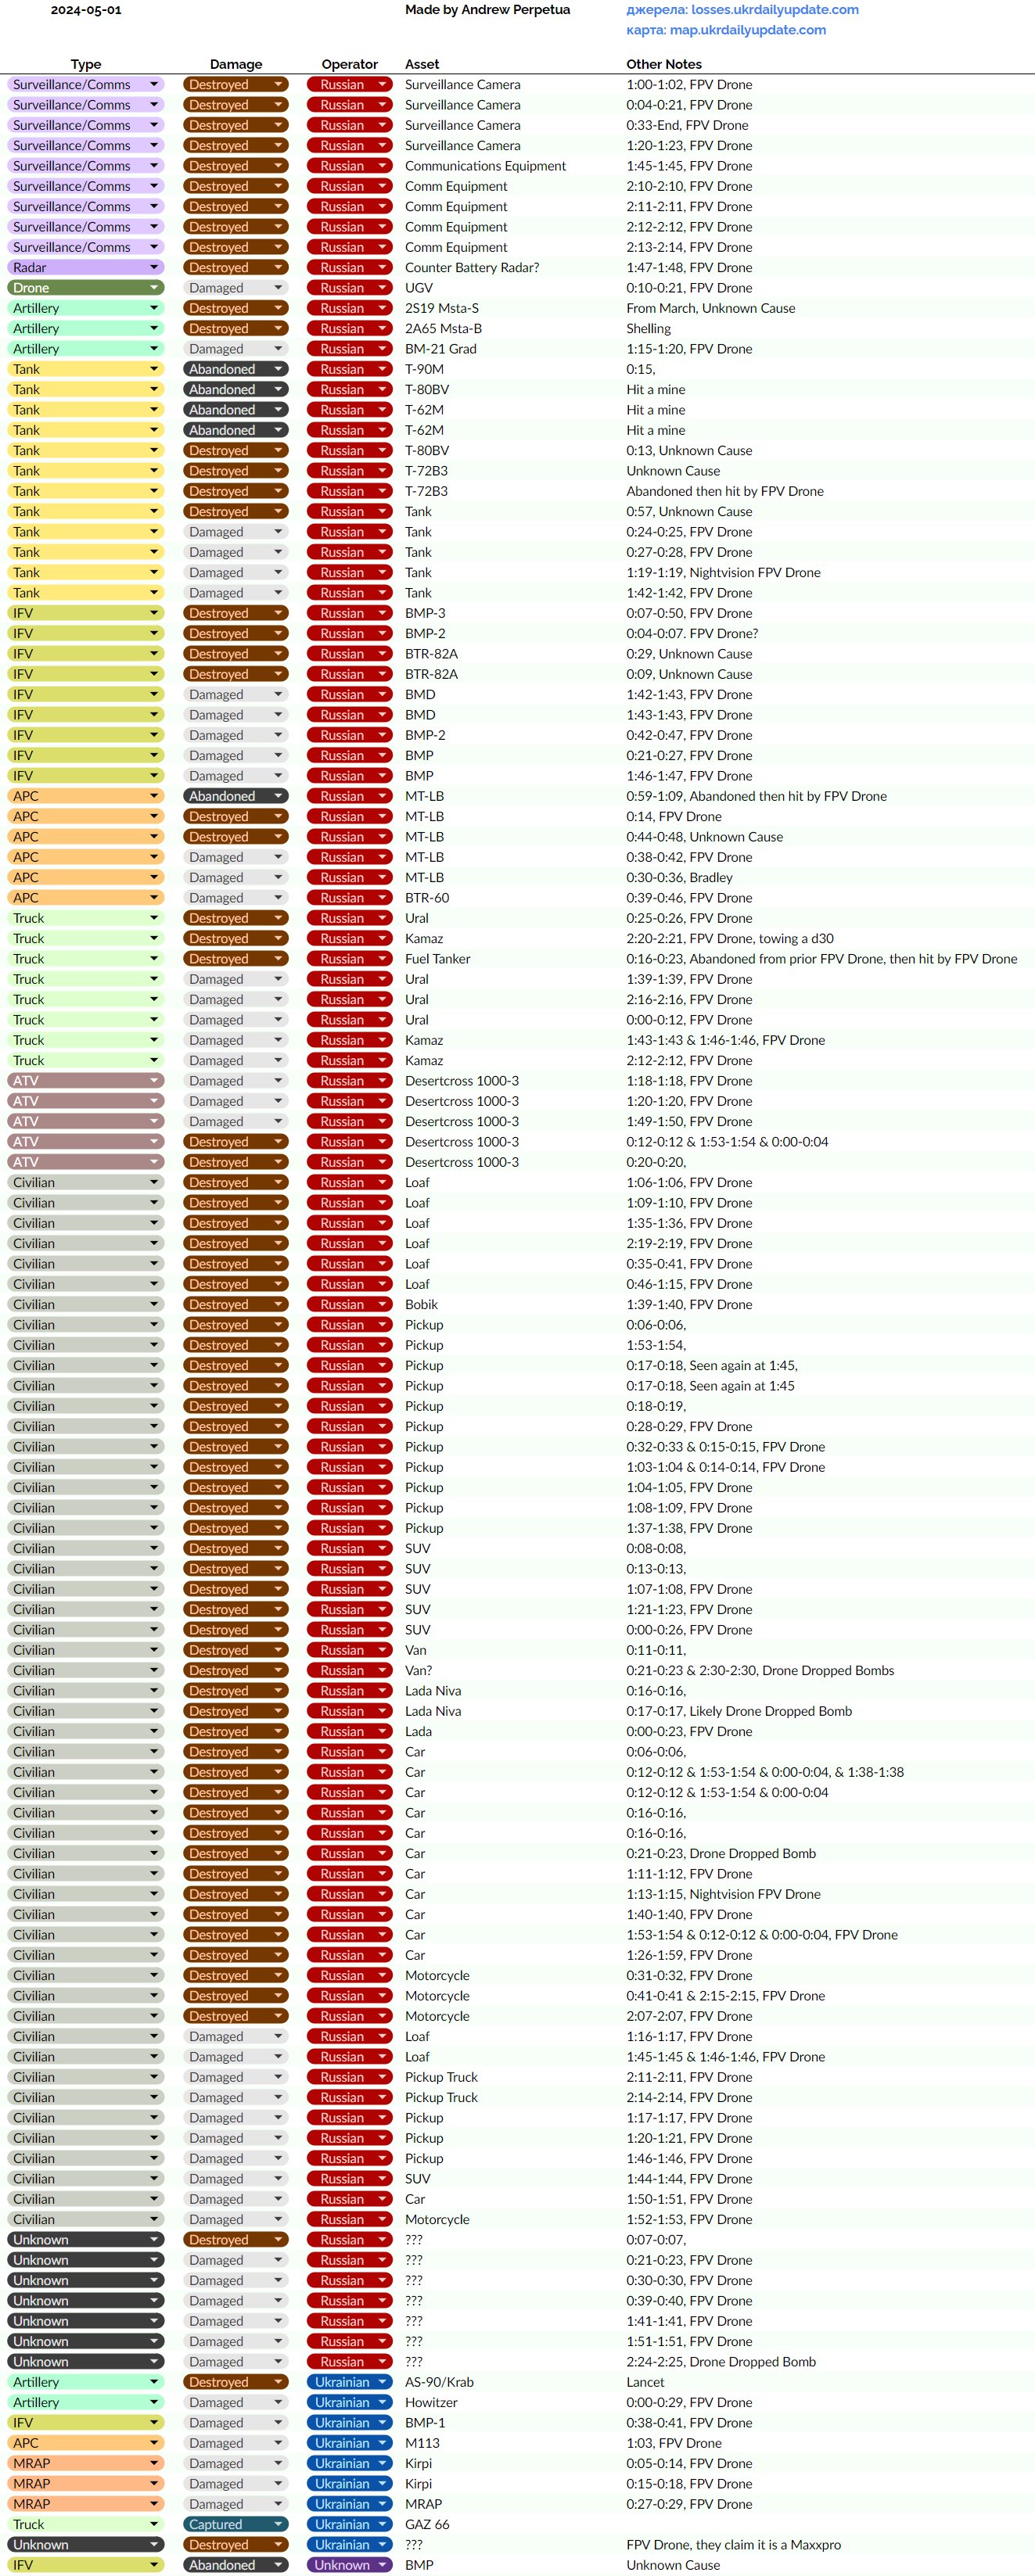
Task: Click the Other Notes column header
Action: point(664,64)
